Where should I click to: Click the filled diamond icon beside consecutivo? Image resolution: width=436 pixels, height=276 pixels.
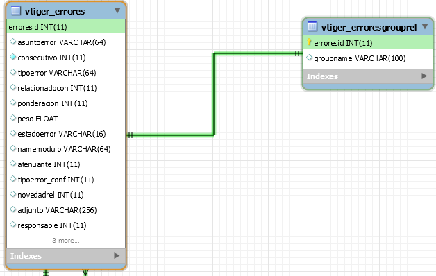[x=12, y=57]
